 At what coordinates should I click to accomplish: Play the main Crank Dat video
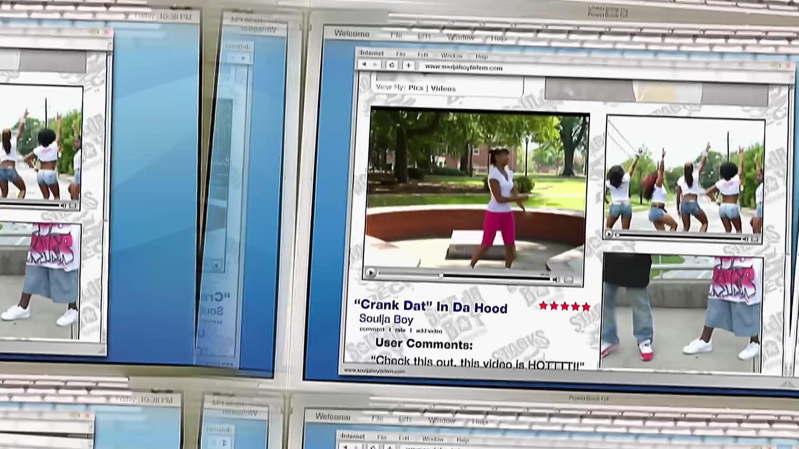(370, 273)
